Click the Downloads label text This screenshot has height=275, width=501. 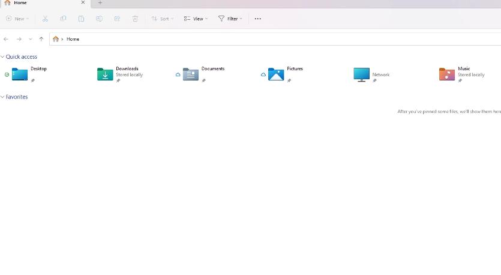(127, 68)
